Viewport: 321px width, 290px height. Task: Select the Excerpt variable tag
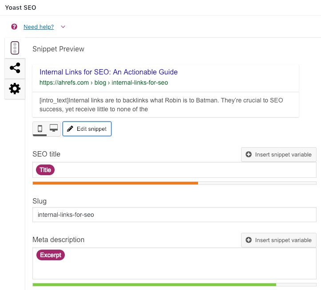point(51,255)
